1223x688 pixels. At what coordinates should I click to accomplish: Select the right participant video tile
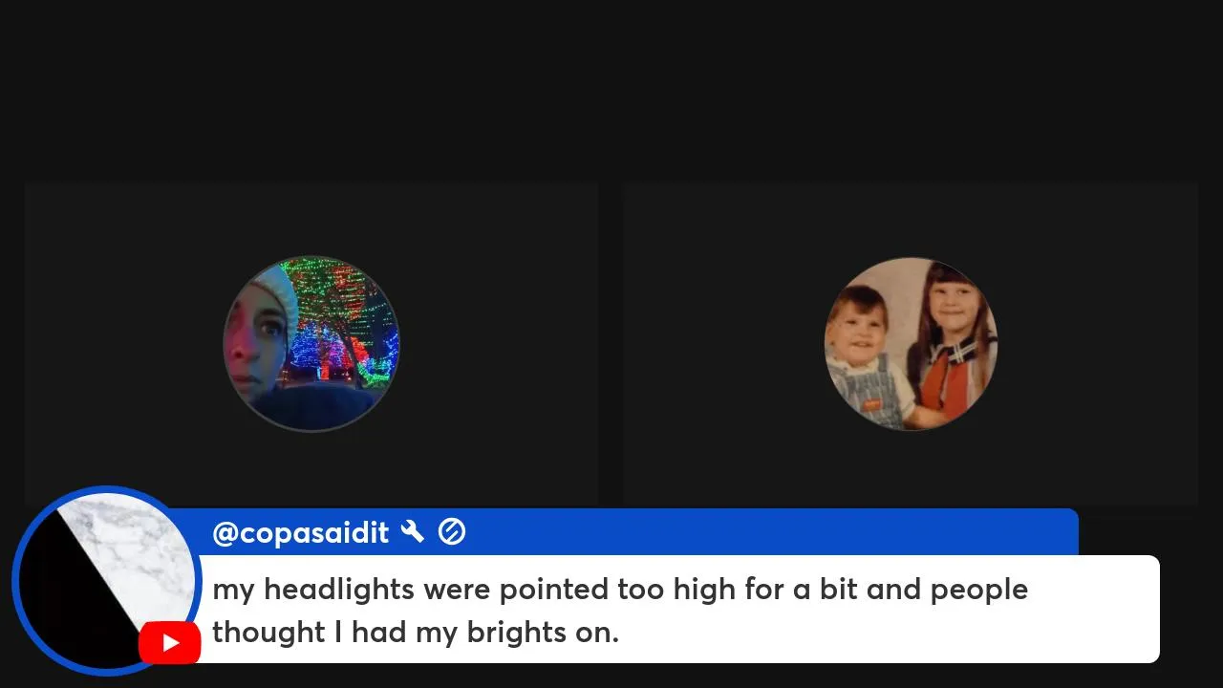[x=911, y=344]
